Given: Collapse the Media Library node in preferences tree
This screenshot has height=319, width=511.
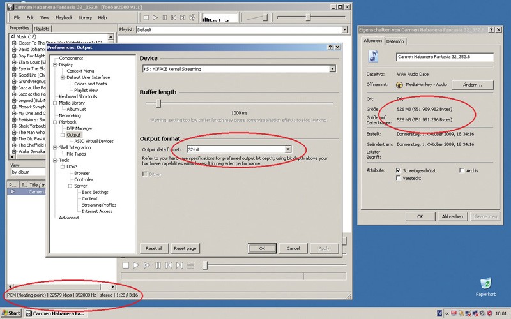Looking at the screenshot, I should tap(55, 103).
